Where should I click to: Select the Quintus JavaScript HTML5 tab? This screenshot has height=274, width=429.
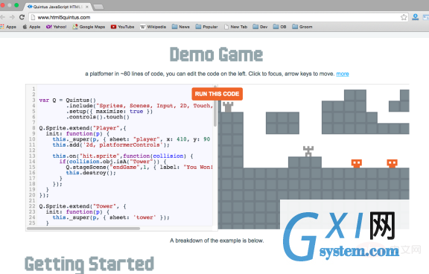click(57, 7)
